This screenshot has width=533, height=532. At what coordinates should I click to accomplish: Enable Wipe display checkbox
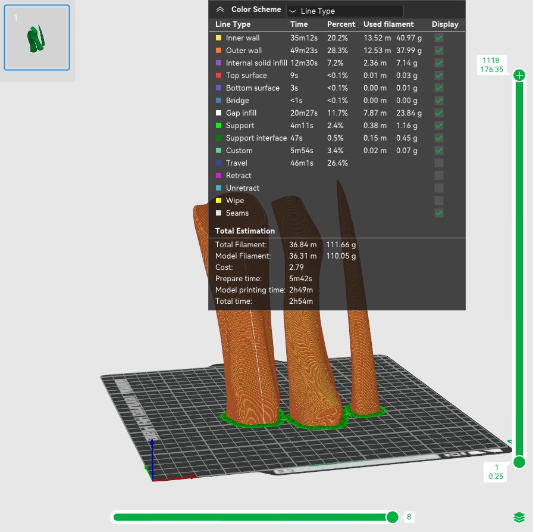click(x=439, y=201)
